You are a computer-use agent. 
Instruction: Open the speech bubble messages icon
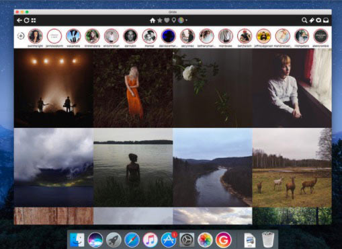[318, 20]
